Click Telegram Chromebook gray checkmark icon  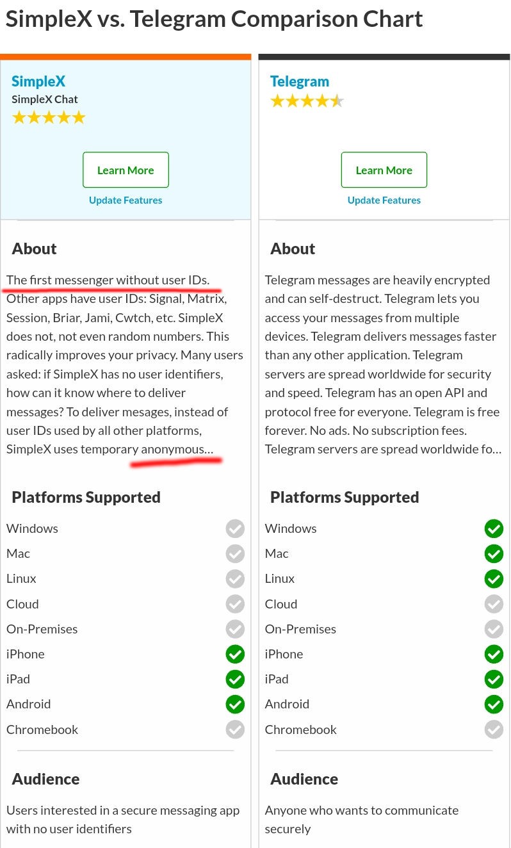[x=494, y=729]
